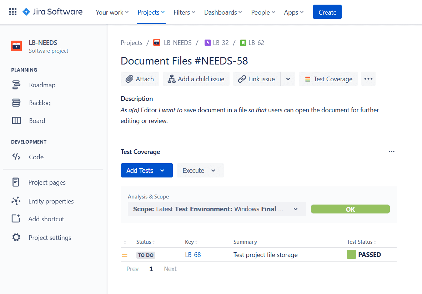Open the Dashboards menu
The image size is (422, 294).
click(223, 12)
